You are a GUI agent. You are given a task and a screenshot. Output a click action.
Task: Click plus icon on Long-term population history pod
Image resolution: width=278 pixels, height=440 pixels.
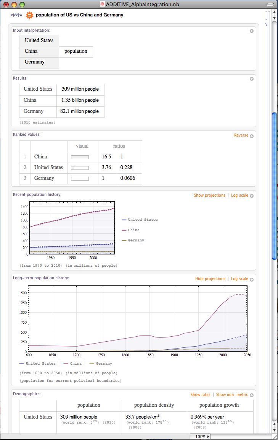point(252,279)
